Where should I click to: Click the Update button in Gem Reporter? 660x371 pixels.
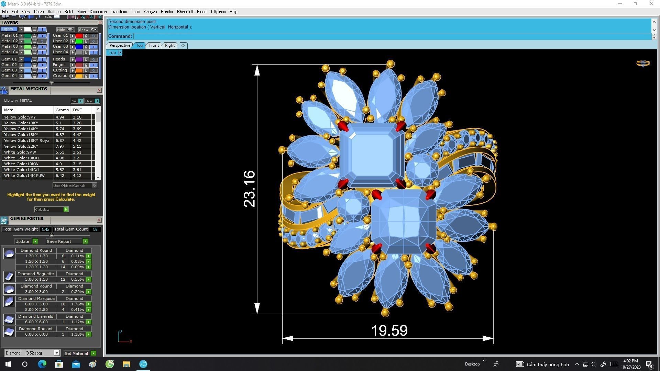click(26, 241)
